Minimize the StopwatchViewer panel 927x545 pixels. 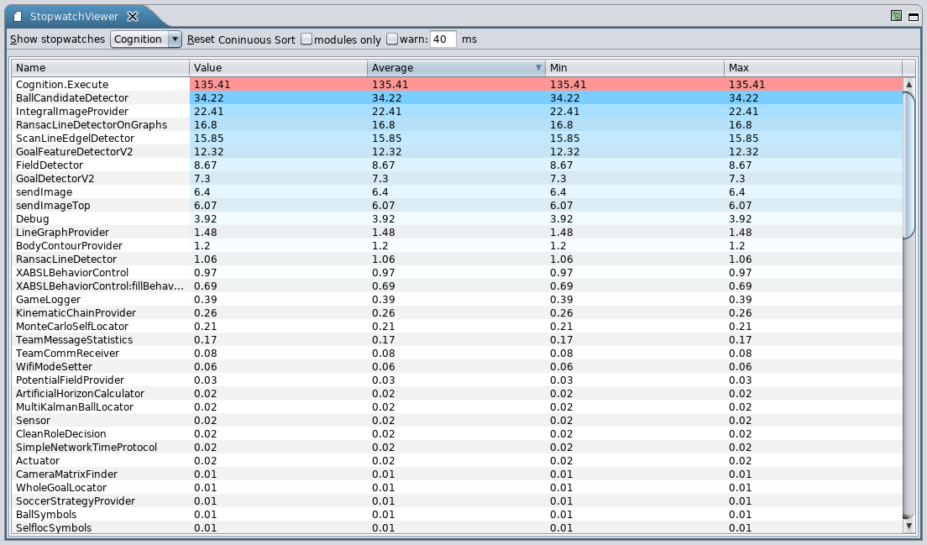tap(912, 15)
